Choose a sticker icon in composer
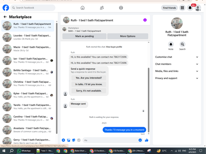 [x=74, y=140]
